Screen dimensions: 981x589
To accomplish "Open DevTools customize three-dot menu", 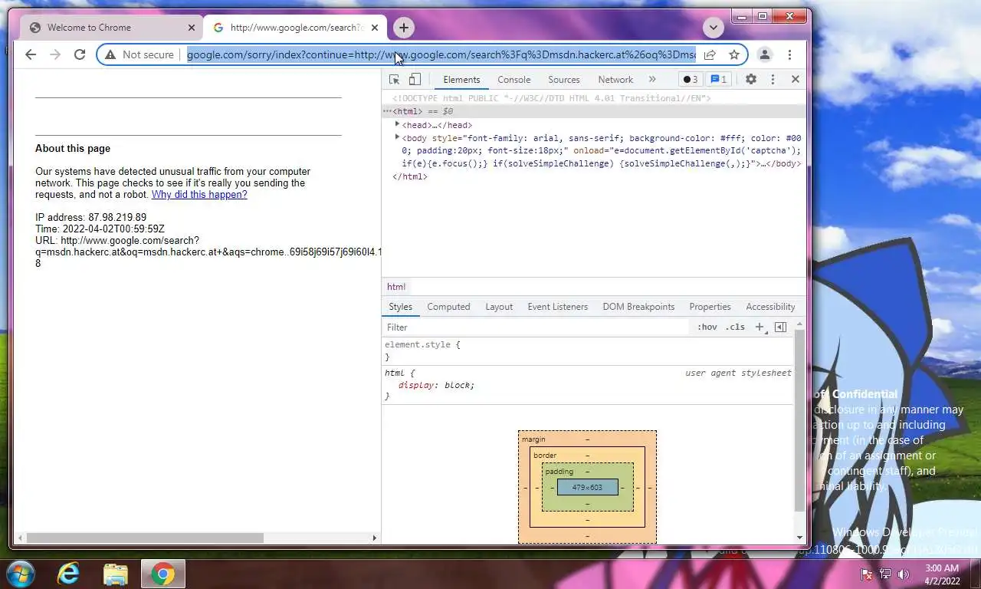I will click(x=773, y=79).
